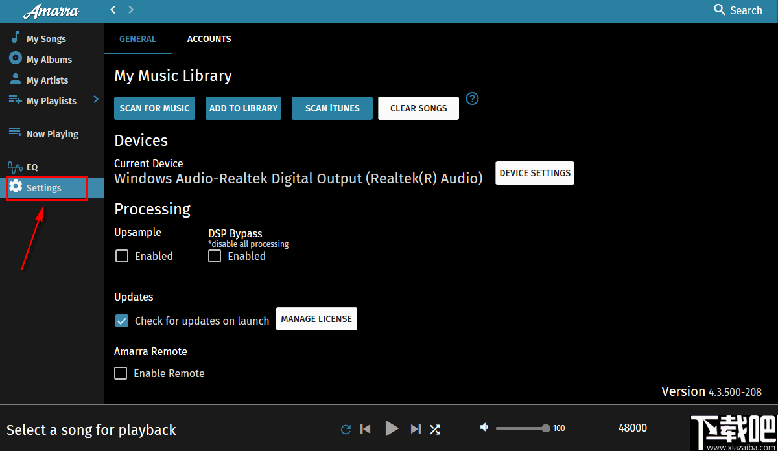The width and height of the screenshot is (778, 451).
Task: Click the play button
Action: 392,428
